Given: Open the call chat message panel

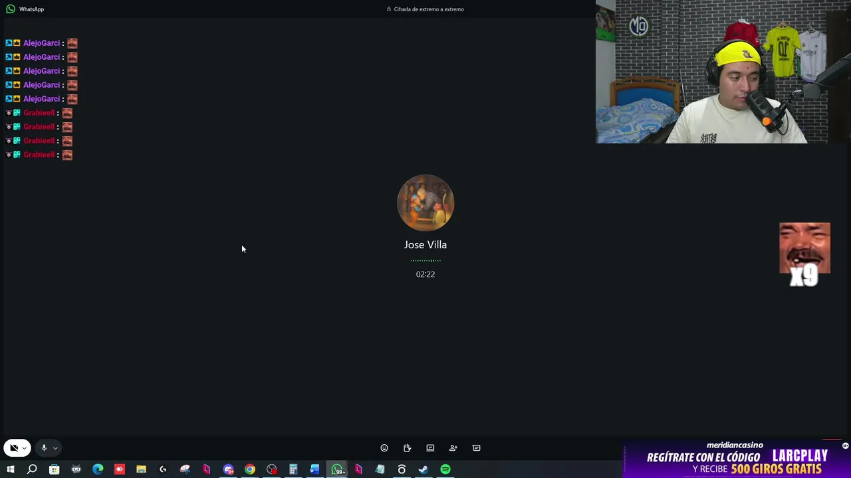Looking at the screenshot, I should (x=476, y=448).
